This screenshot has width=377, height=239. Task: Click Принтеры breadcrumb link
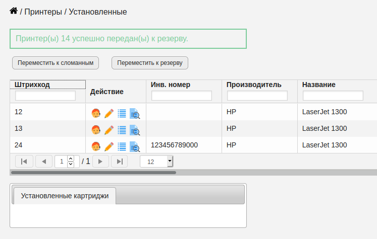tap(43, 12)
